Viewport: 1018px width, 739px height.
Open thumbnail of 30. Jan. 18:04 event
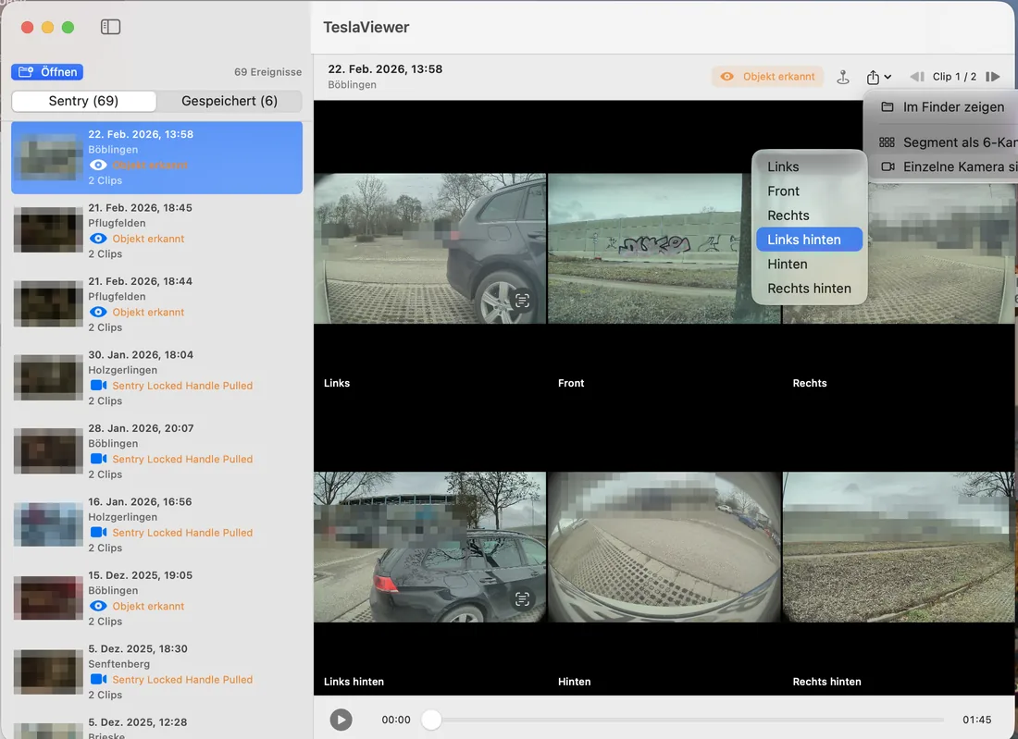point(48,377)
